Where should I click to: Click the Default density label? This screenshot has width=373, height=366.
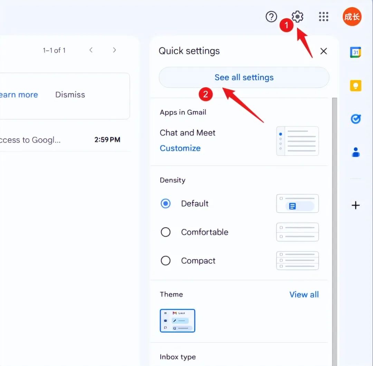tap(194, 203)
